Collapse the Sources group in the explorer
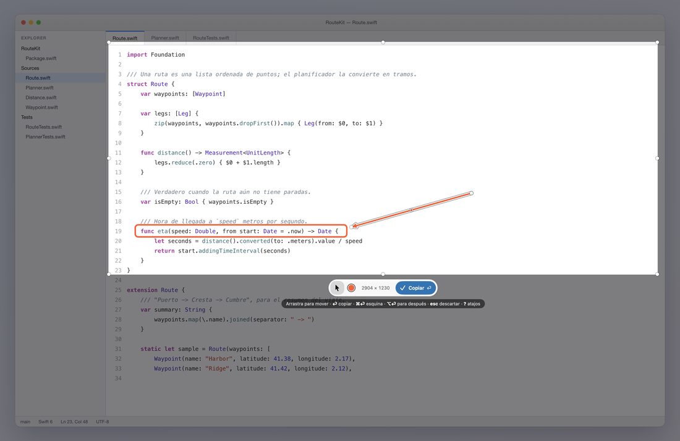 click(30, 68)
